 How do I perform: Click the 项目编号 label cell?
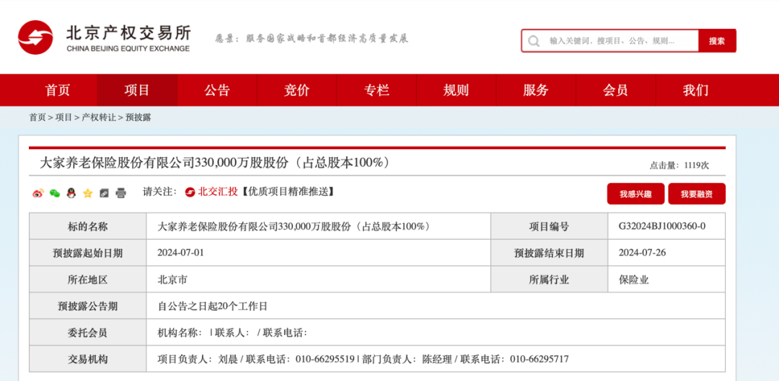549,226
